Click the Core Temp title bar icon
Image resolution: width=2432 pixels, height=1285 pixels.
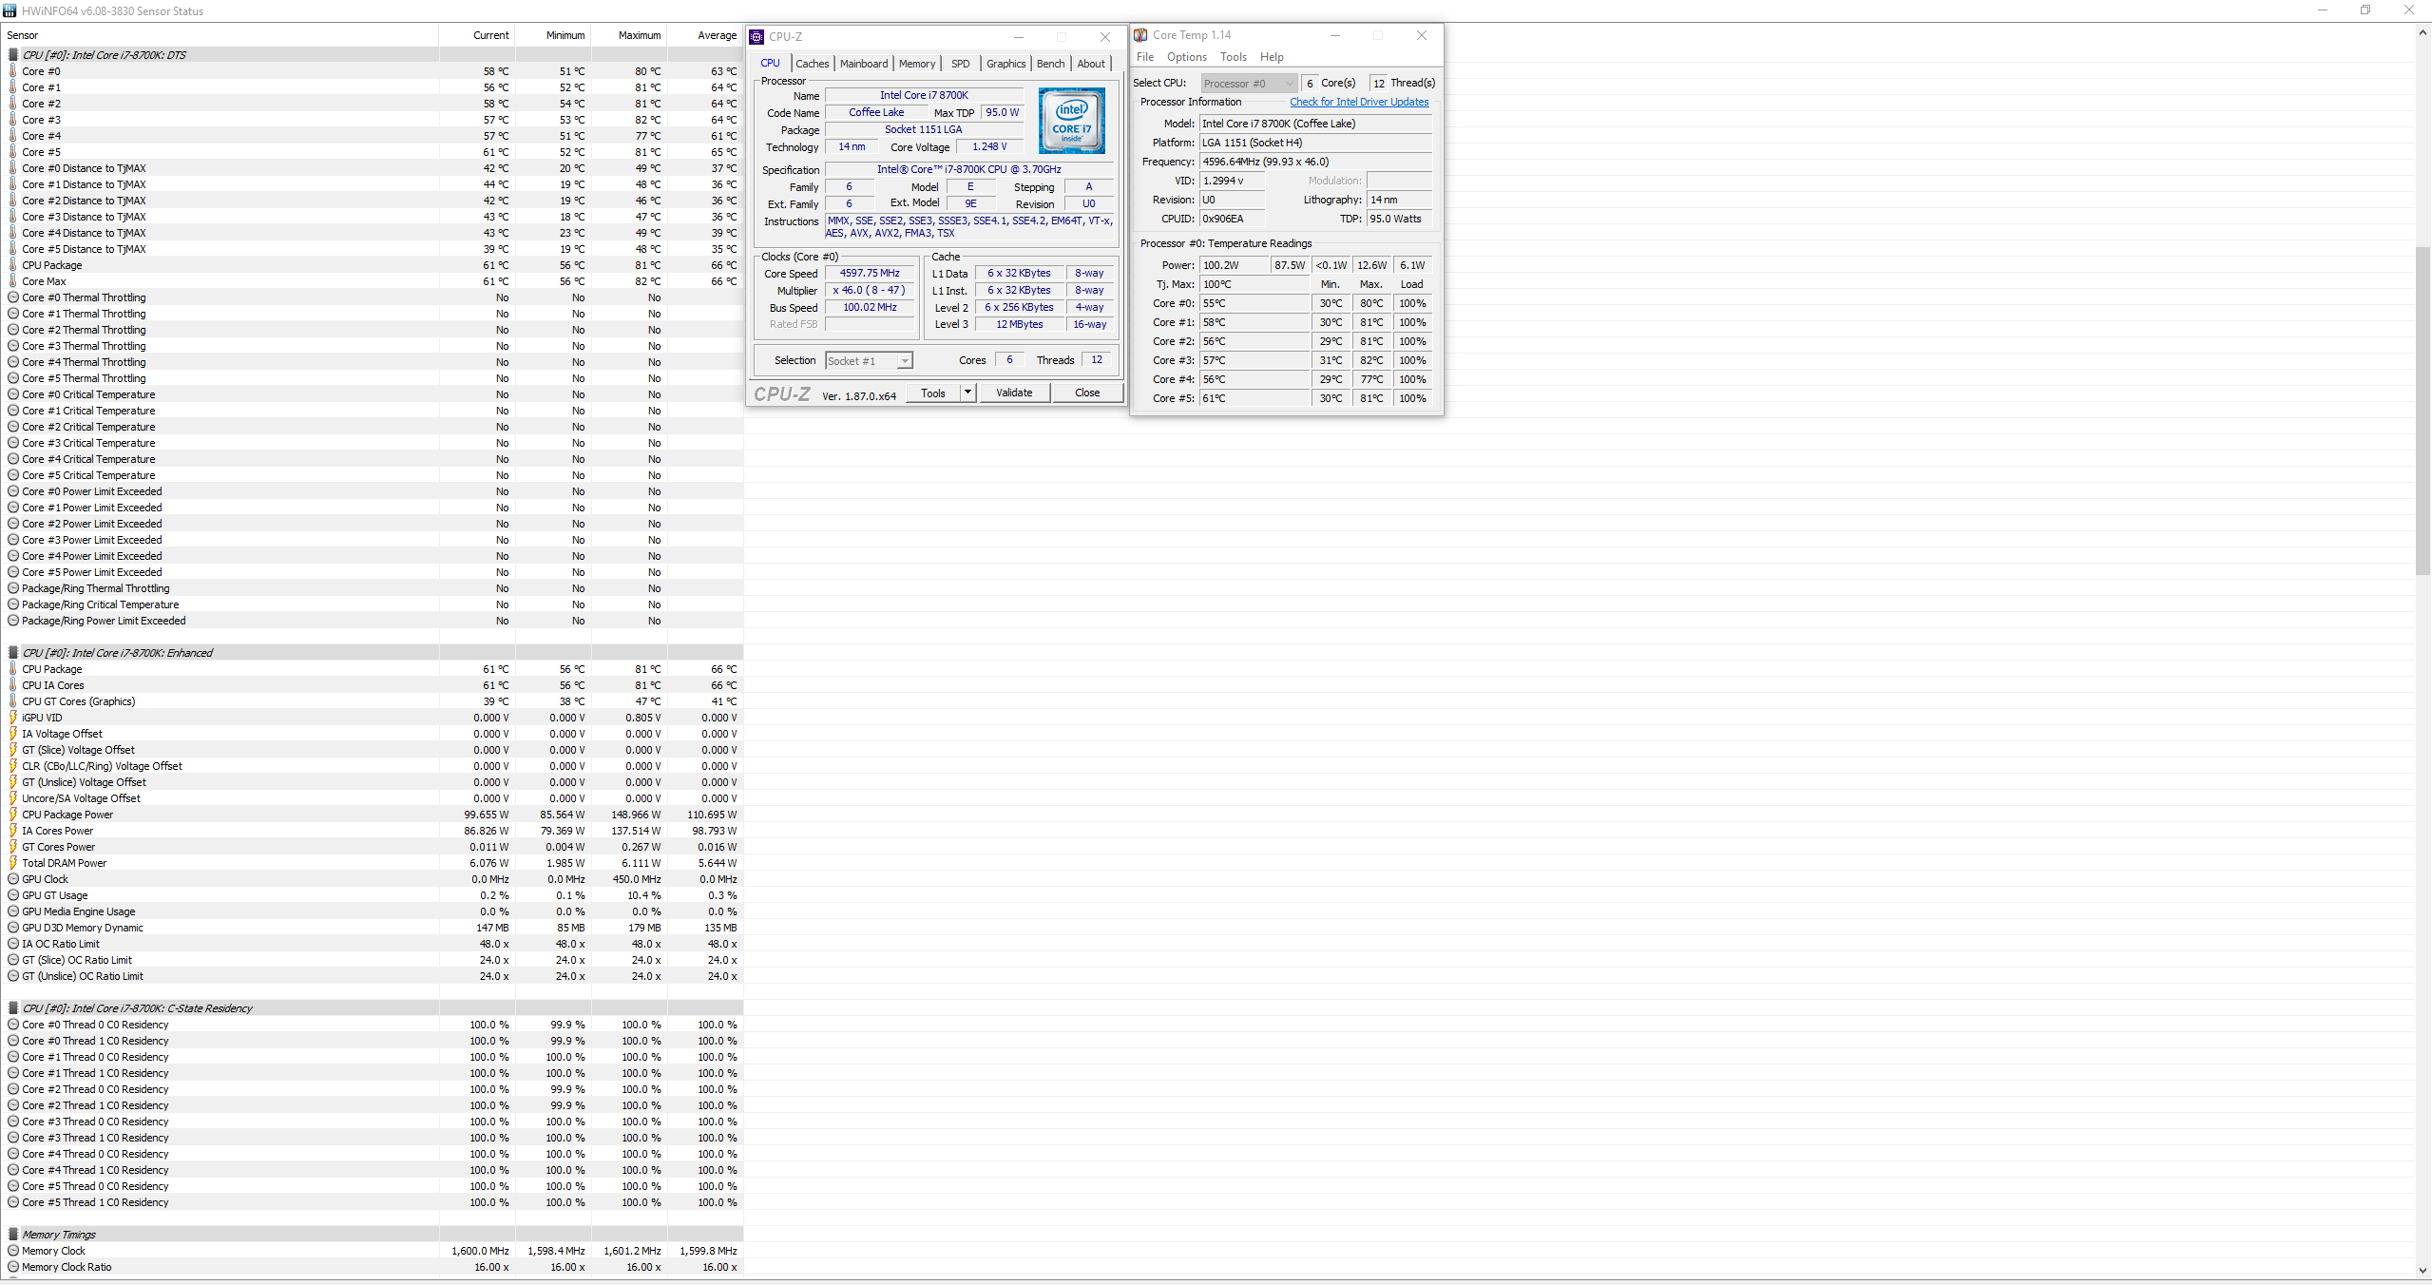(x=1140, y=35)
